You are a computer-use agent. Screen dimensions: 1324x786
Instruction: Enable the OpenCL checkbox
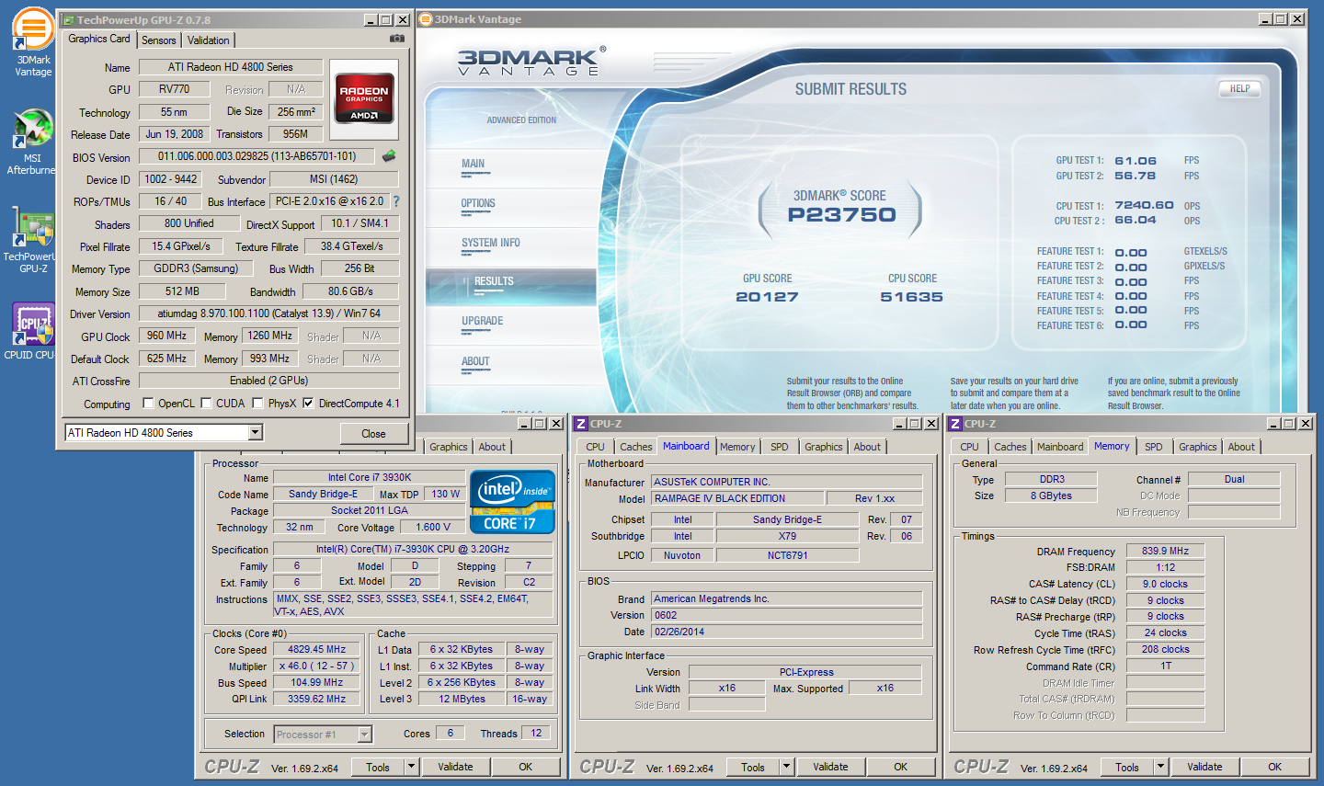click(x=148, y=403)
